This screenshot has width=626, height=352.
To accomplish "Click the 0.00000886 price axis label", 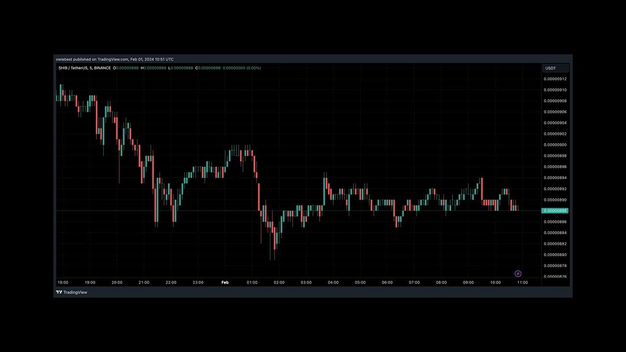I will point(555,222).
